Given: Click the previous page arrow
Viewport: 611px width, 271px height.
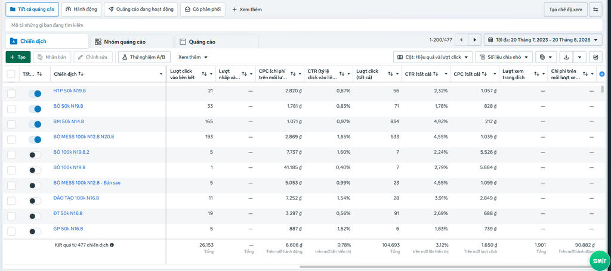Looking at the screenshot, I should pyautogui.click(x=461, y=40).
